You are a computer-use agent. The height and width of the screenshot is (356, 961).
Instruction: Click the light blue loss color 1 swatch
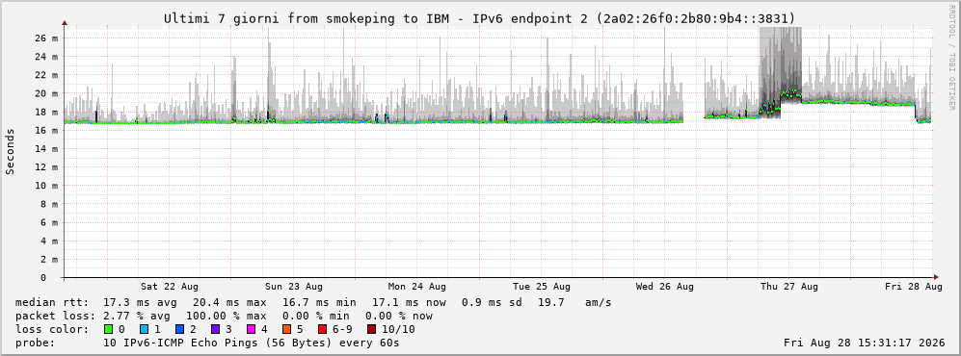click(144, 329)
